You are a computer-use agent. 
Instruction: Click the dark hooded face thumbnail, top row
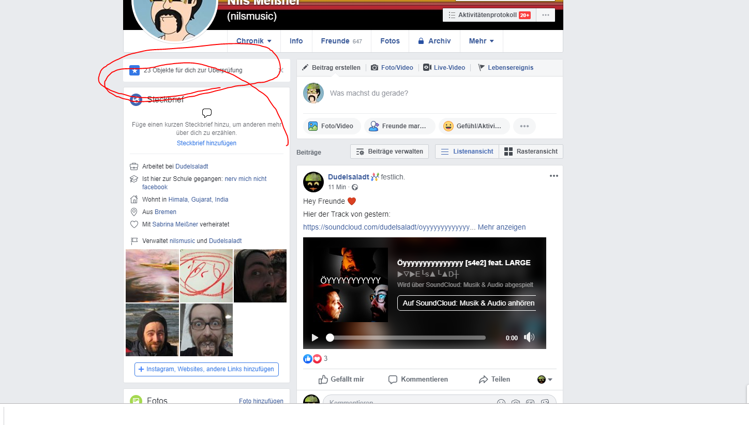click(260, 276)
